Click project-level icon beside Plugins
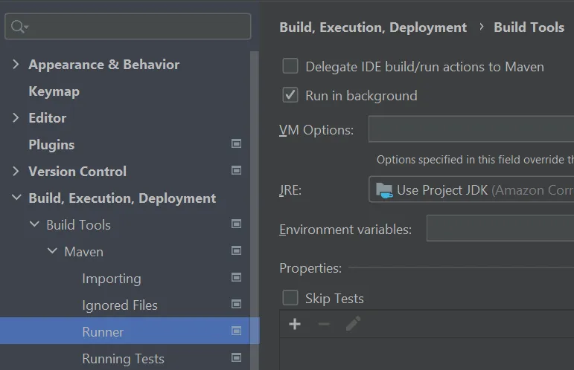This screenshot has width=574, height=370. (x=237, y=144)
